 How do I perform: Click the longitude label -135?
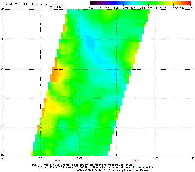3,158
